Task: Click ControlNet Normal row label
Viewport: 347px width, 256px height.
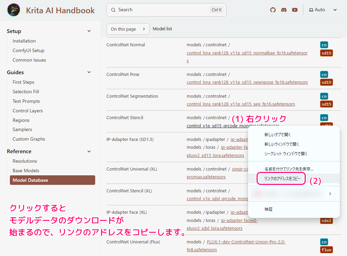Action: (126, 45)
